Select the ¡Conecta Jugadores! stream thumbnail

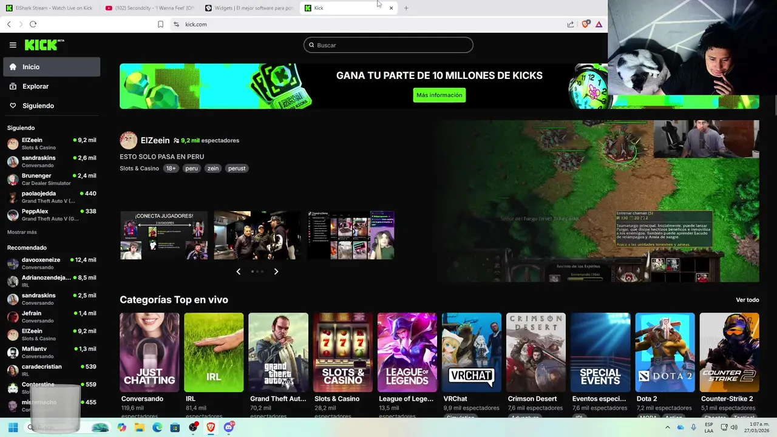[164, 235]
